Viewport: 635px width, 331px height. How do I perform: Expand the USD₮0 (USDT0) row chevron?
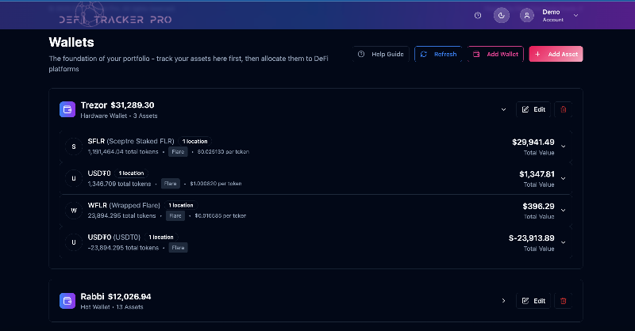[x=564, y=242]
